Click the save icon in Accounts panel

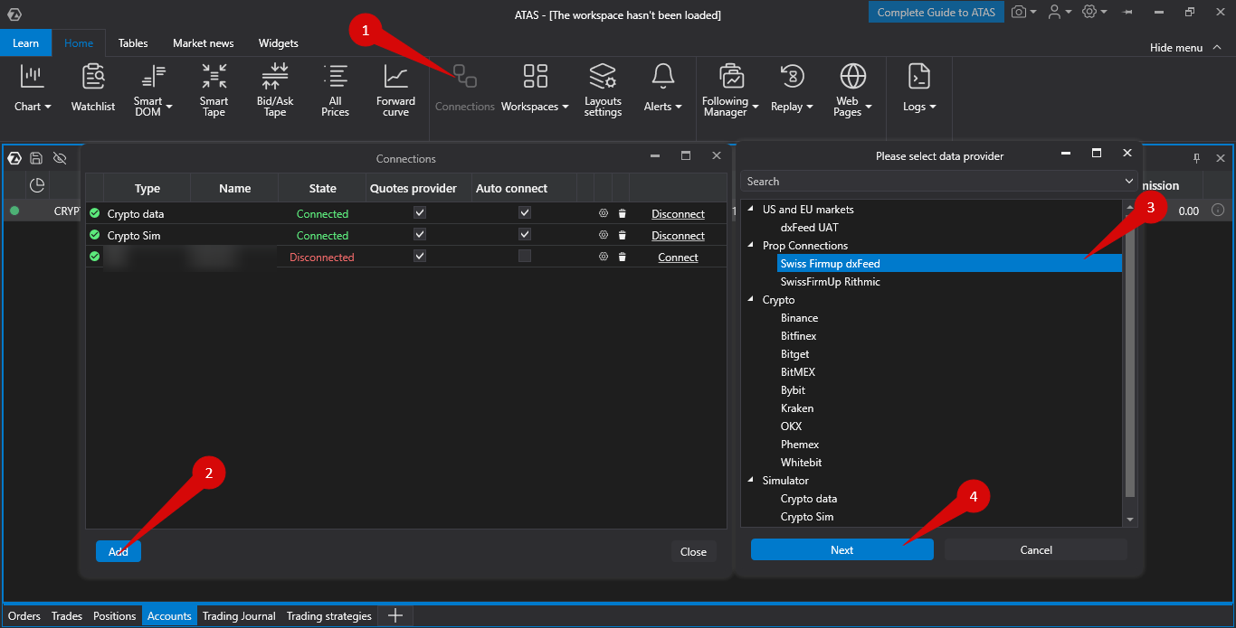click(x=36, y=158)
